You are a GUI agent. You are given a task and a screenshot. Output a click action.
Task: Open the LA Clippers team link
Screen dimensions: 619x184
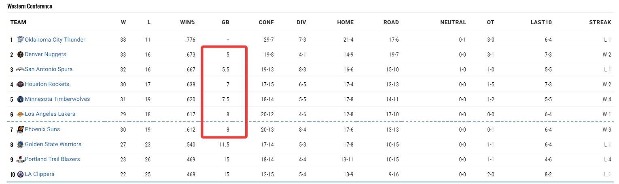(x=40, y=174)
